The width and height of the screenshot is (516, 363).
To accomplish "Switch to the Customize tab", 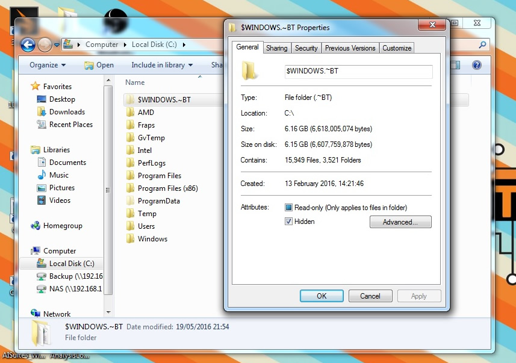I will point(397,48).
